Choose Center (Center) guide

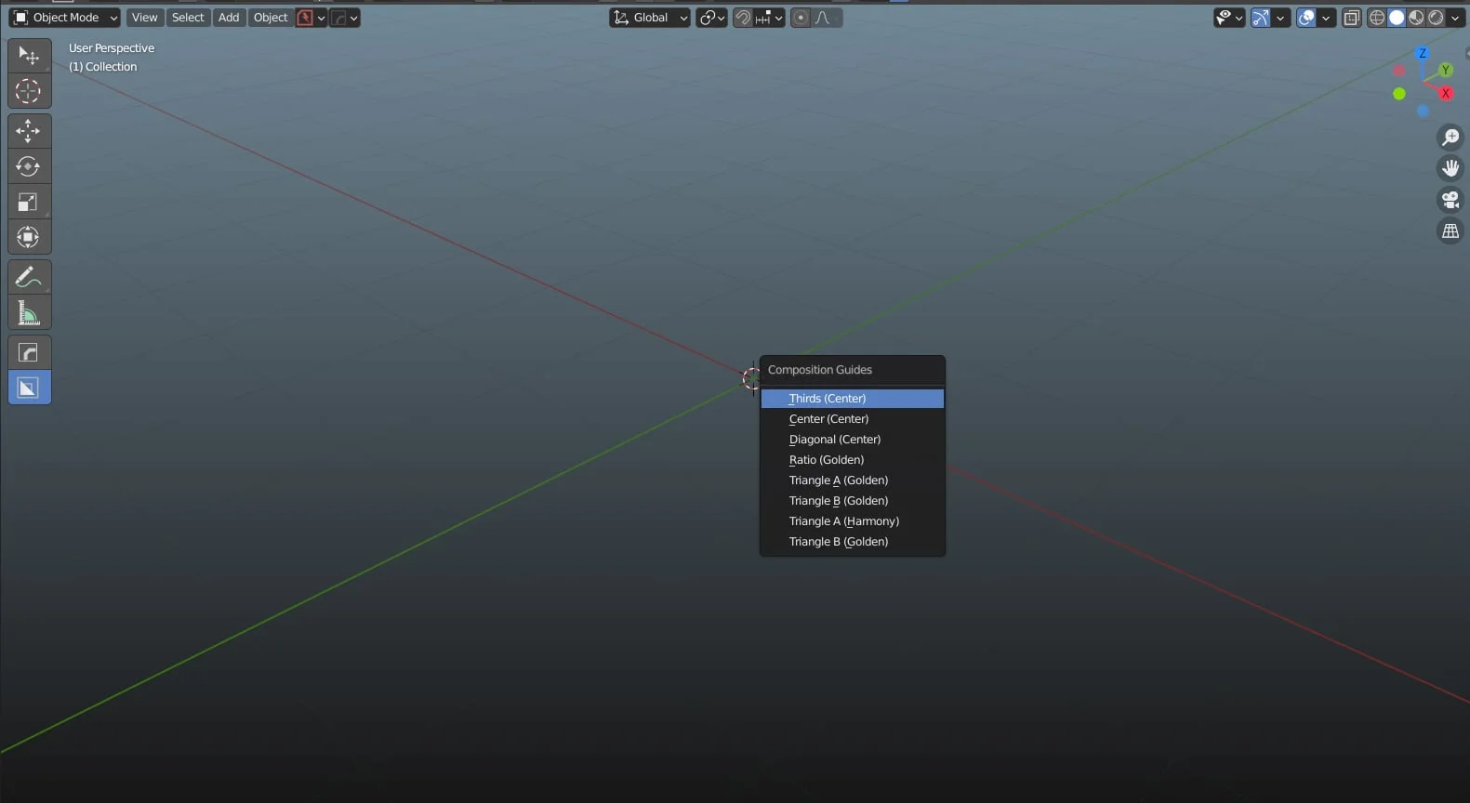coord(853,419)
